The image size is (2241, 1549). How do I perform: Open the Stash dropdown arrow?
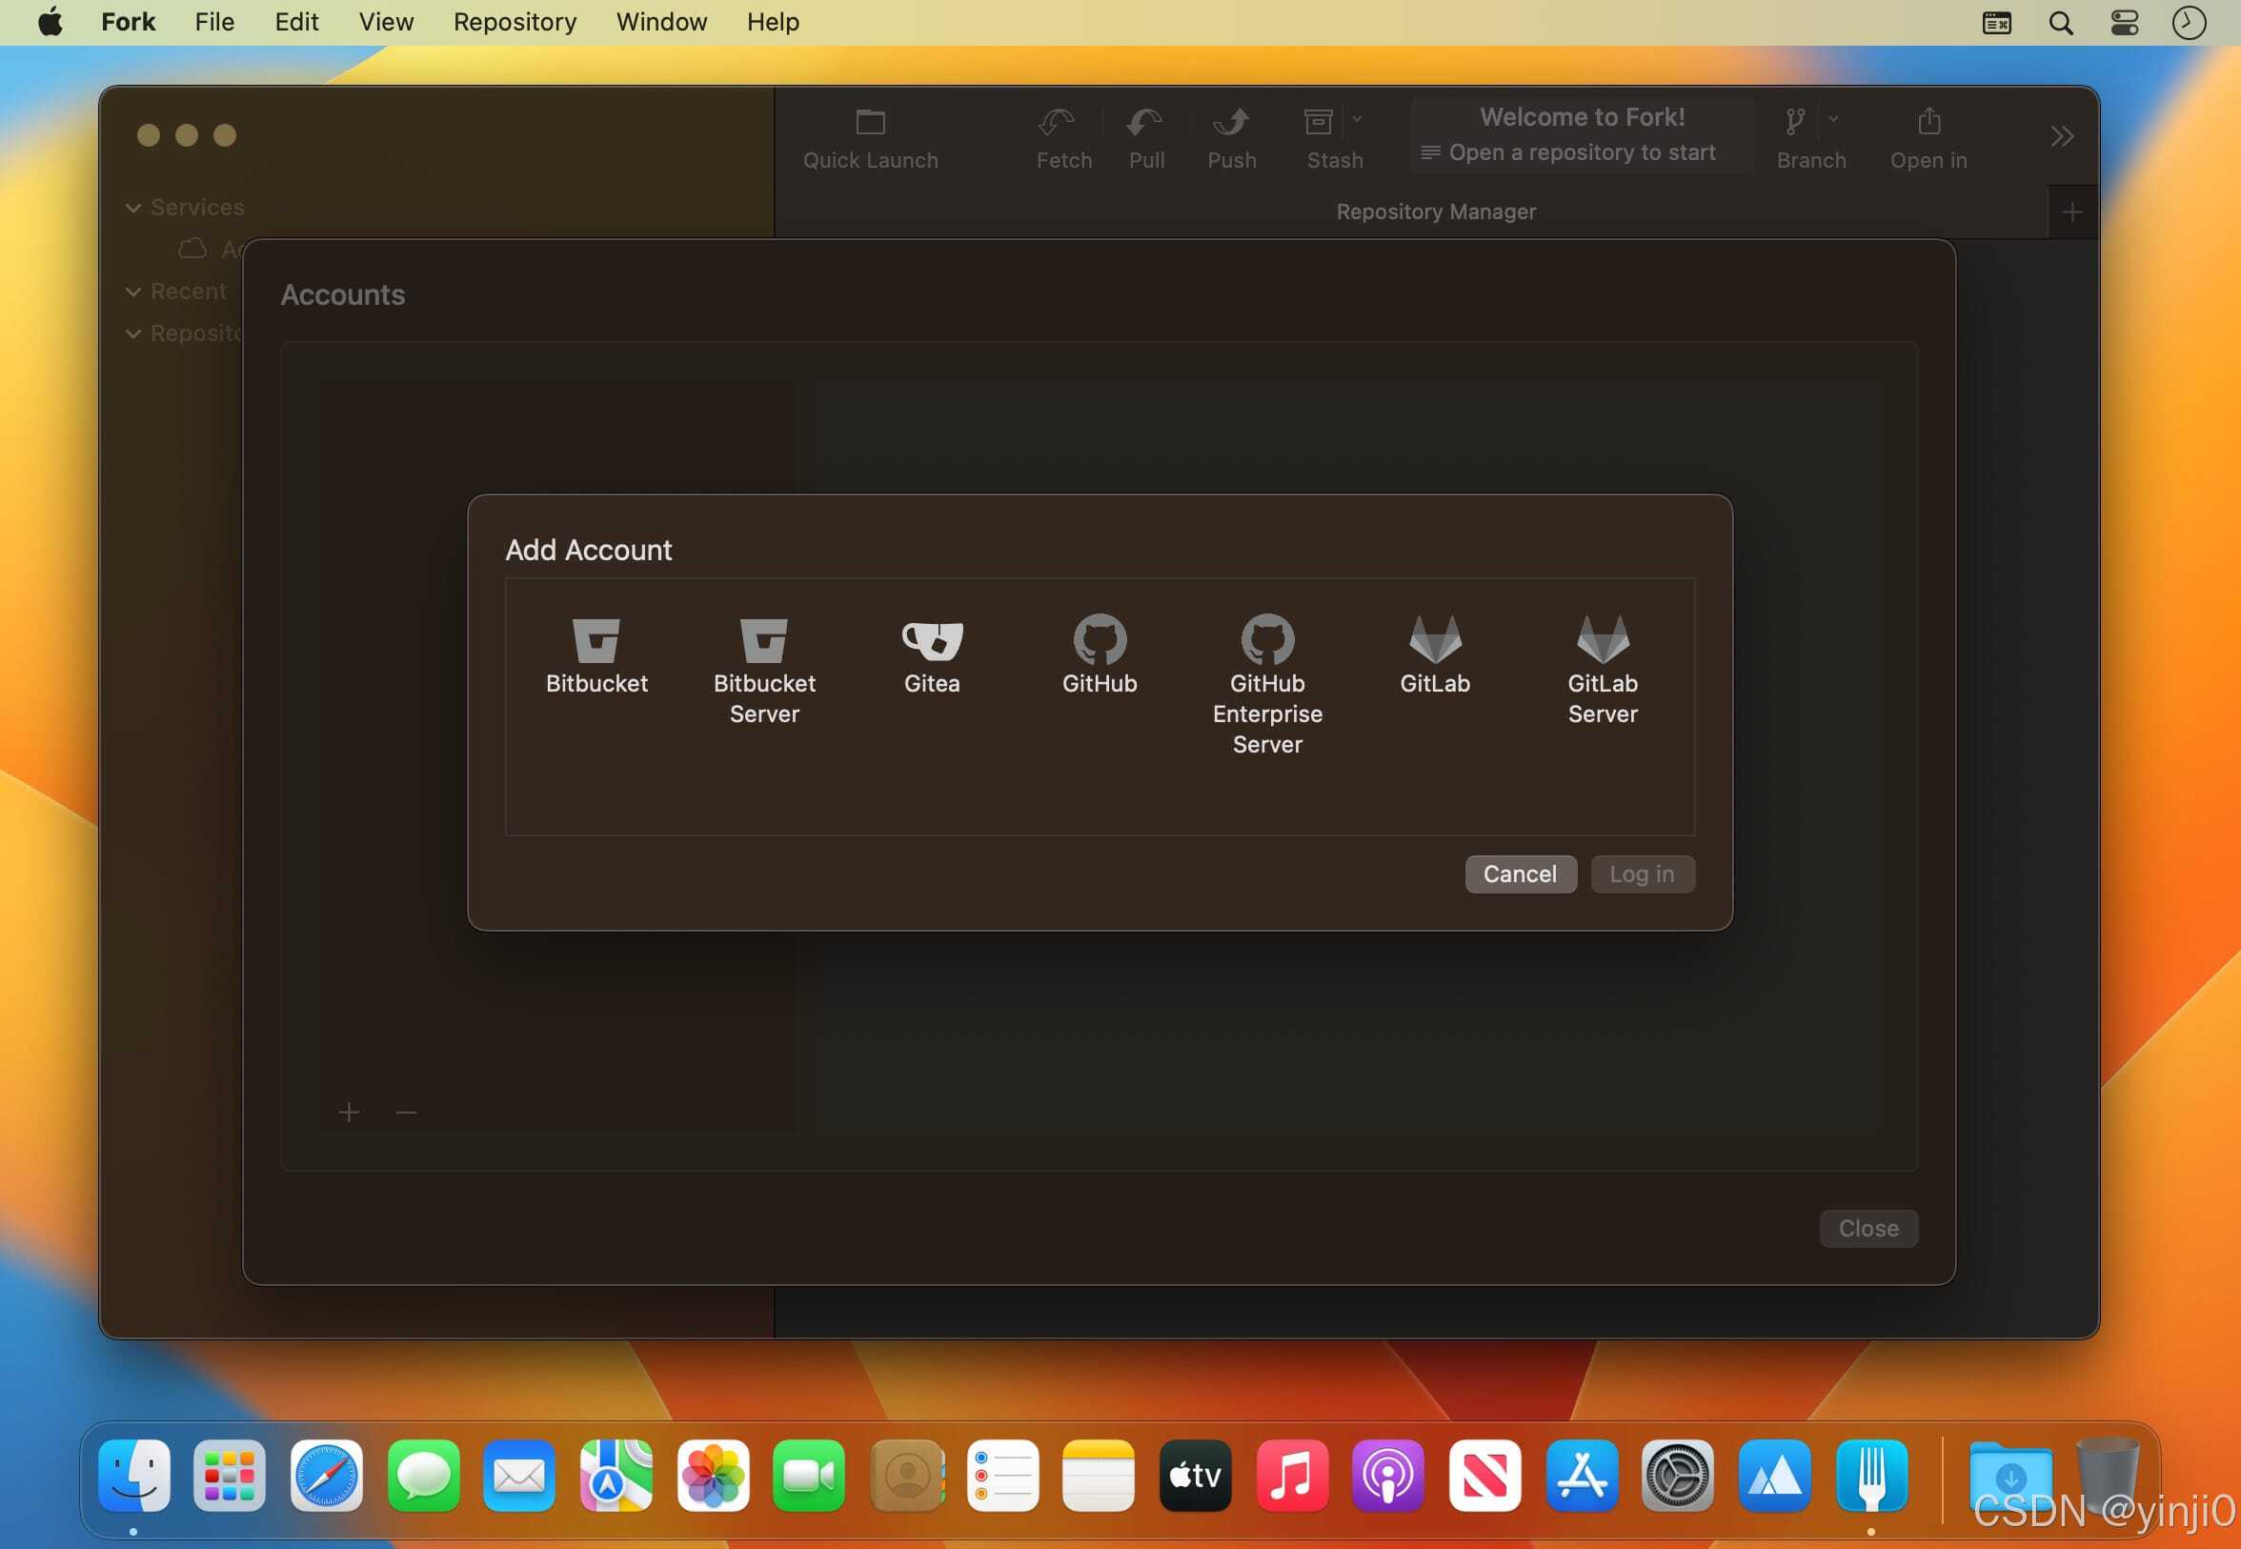pos(1357,119)
